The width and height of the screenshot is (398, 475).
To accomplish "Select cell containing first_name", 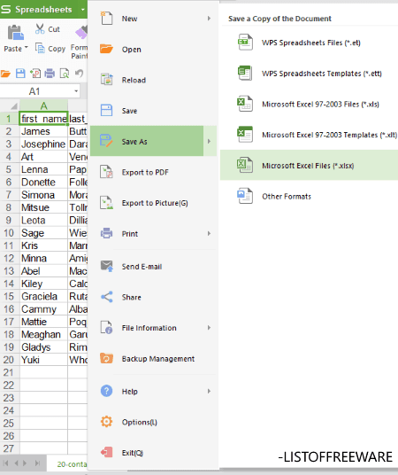I will tap(44, 119).
